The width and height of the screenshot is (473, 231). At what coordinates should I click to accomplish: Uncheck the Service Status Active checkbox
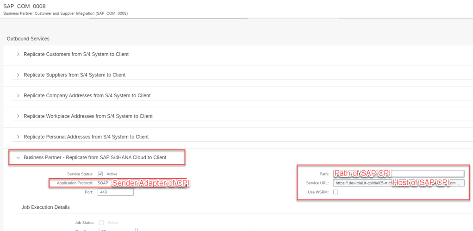coord(100,174)
